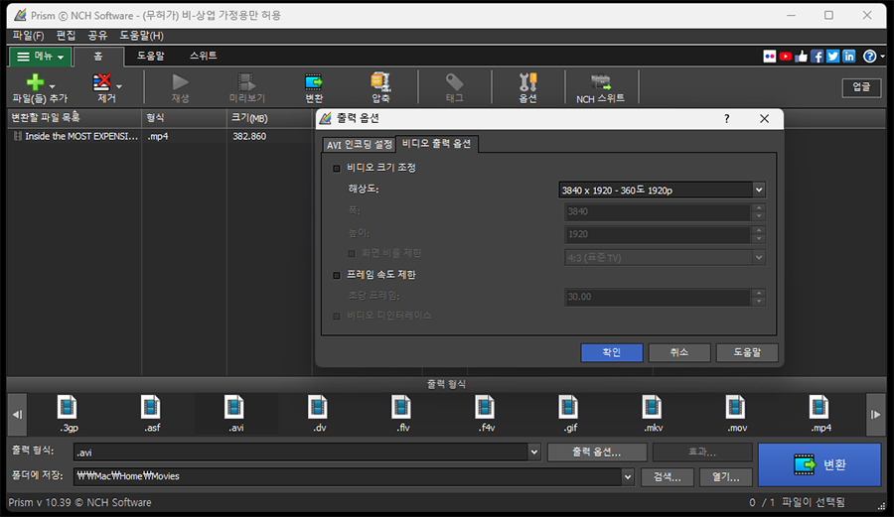
Task: Open the green 메뉴 dropdown button
Action: (40, 57)
